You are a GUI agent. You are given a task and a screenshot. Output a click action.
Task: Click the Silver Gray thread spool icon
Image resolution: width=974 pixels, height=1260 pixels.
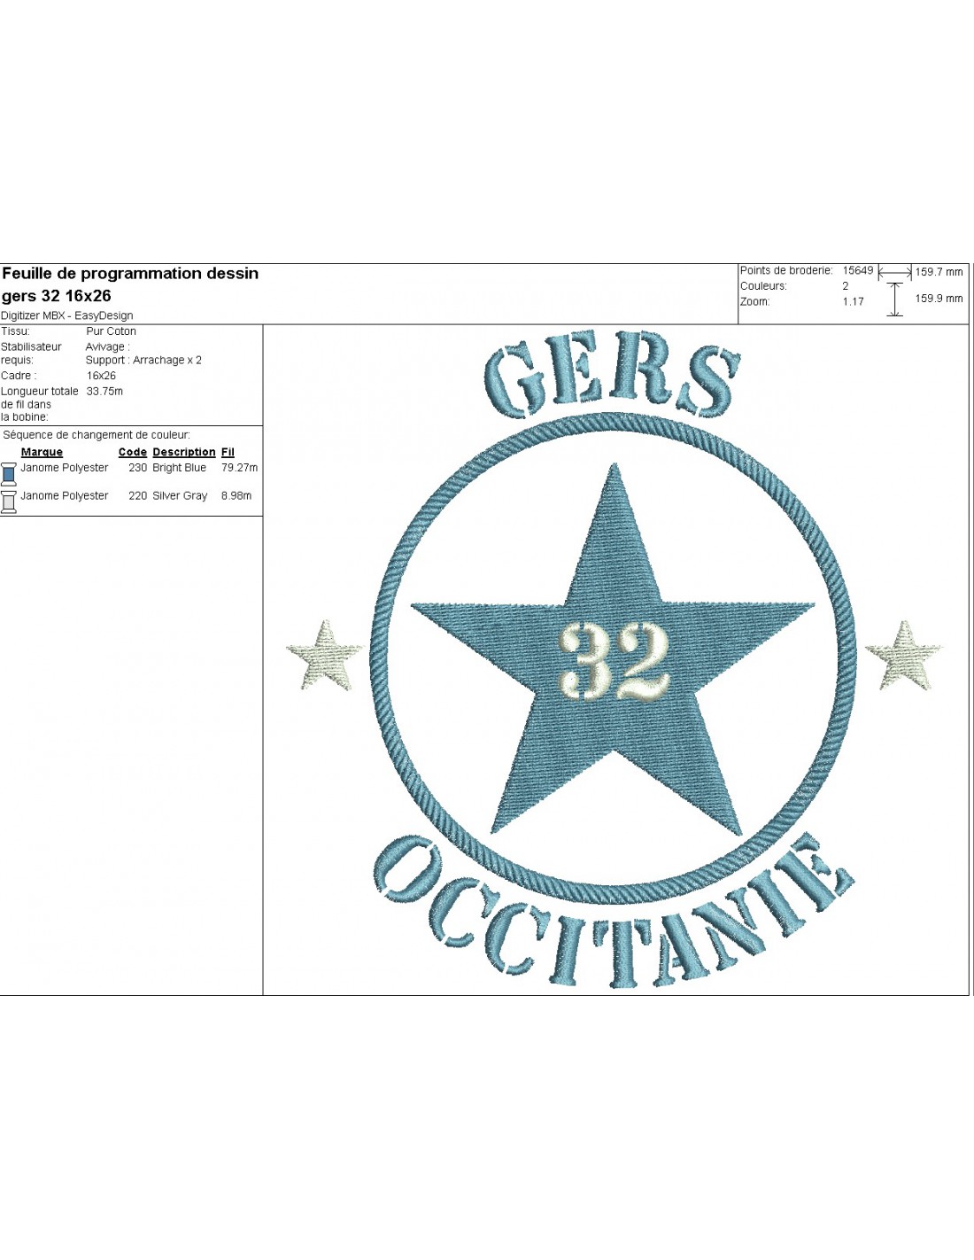click(9, 502)
